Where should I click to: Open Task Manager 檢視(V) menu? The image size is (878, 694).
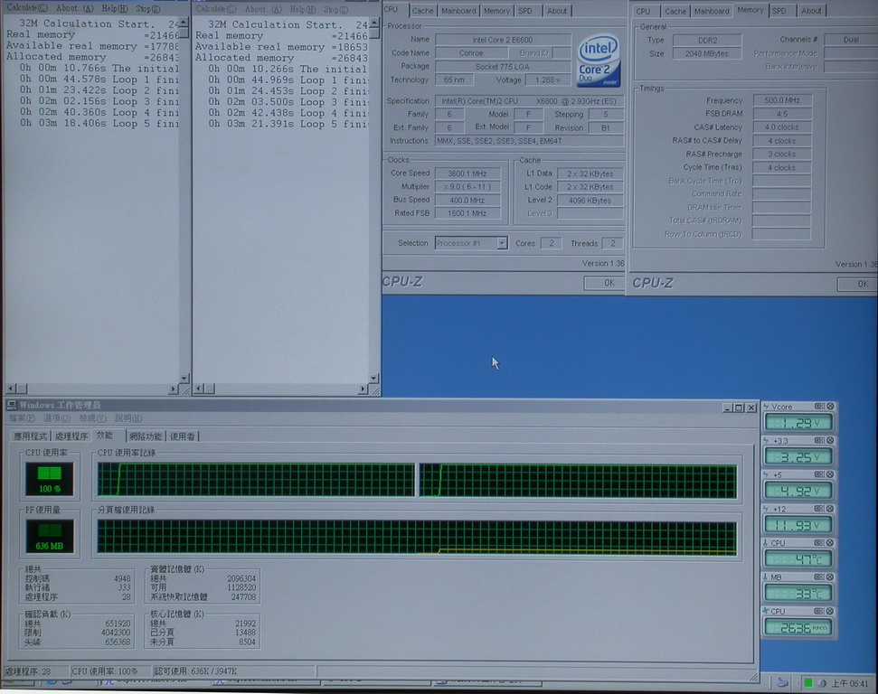[x=93, y=418]
